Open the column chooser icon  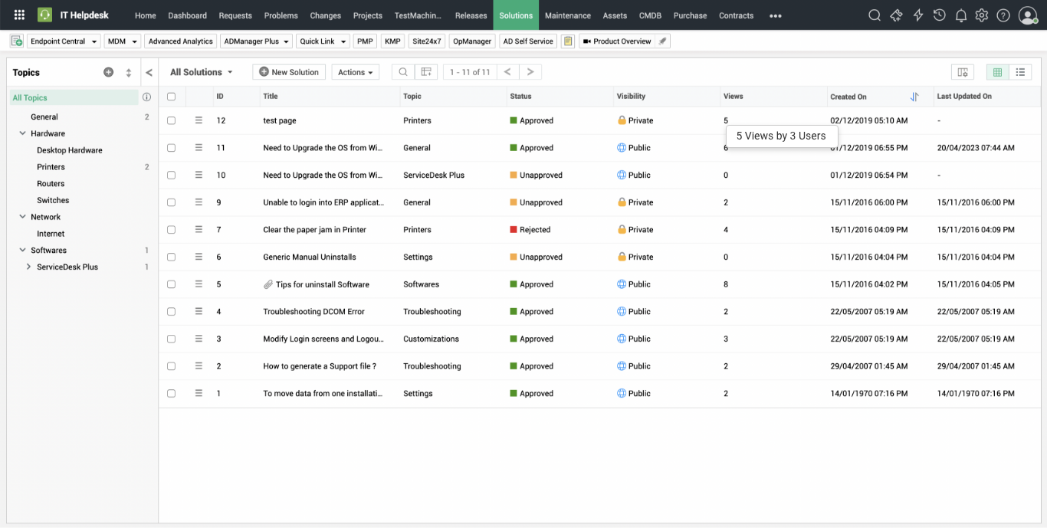pos(963,72)
